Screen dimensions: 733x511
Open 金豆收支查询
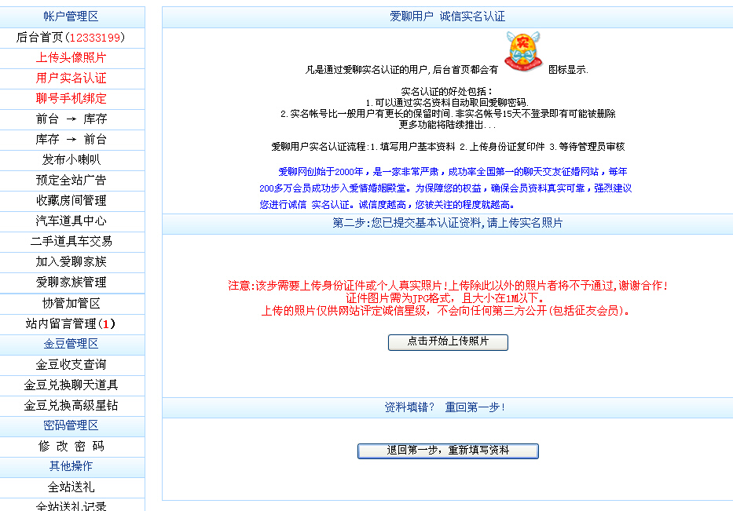pyautogui.click(x=71, y=365)
